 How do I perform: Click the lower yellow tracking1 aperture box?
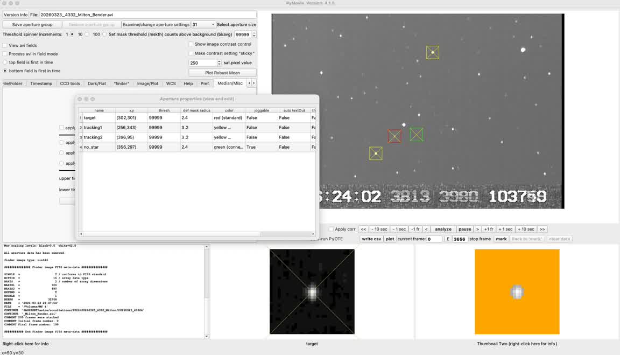(376, 154)
